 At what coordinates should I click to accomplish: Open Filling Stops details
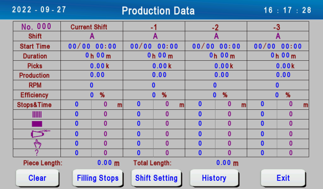point(98,178)
